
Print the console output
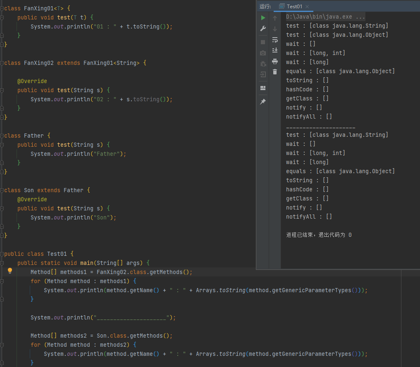[275, 61]
